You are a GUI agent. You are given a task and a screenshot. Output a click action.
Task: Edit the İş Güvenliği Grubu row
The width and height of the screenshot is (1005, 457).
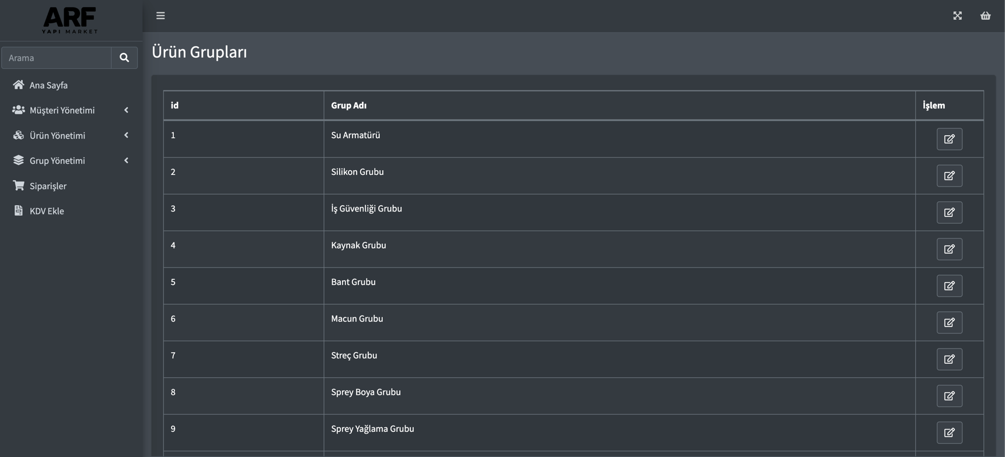950,213
